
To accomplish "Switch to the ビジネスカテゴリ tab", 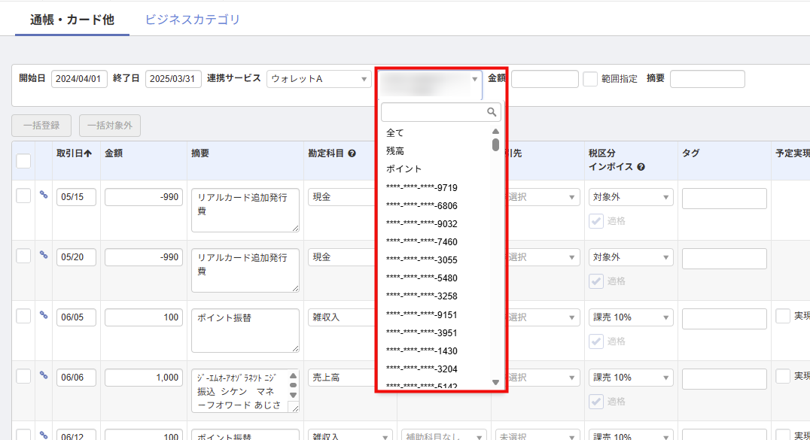I will coord(192,20).
